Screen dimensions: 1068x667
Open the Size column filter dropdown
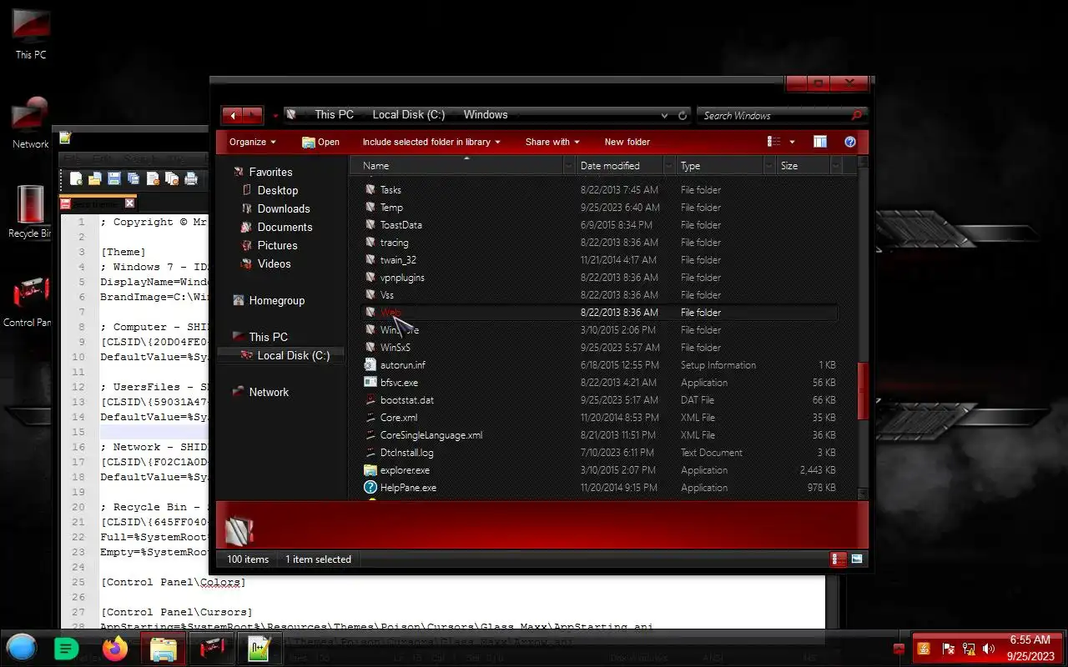click(x=835, y=166)
